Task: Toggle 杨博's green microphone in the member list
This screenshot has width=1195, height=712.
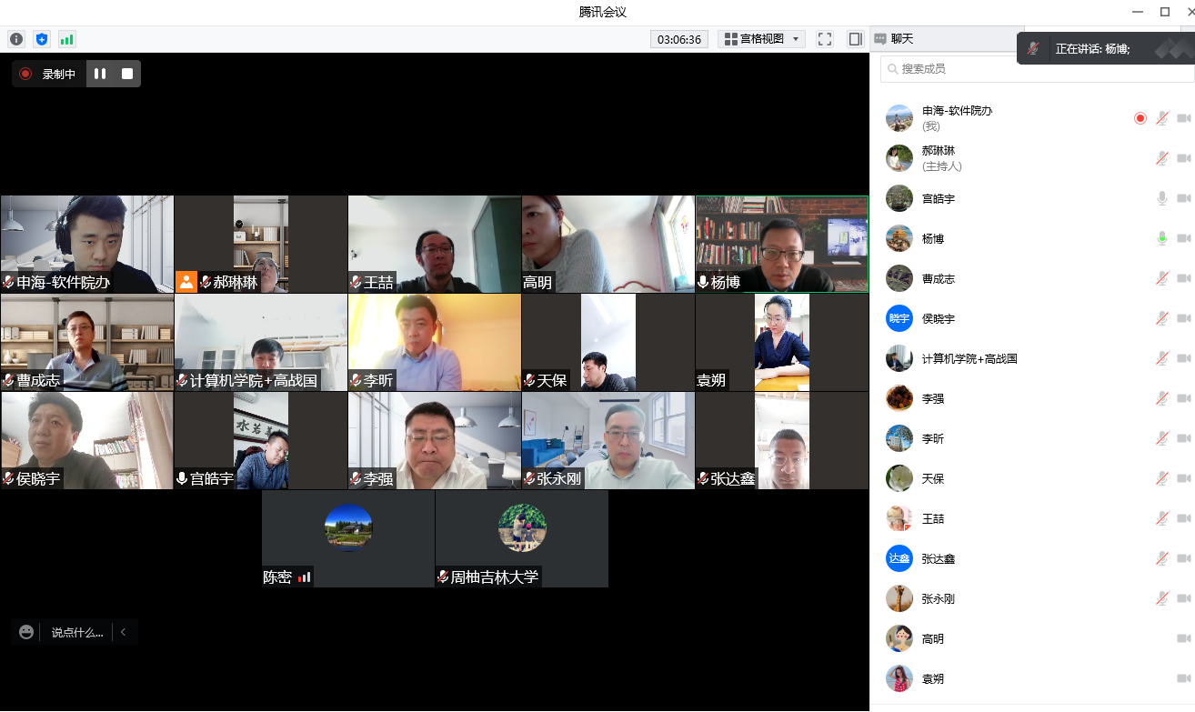Action: (x=1161, y=238)
